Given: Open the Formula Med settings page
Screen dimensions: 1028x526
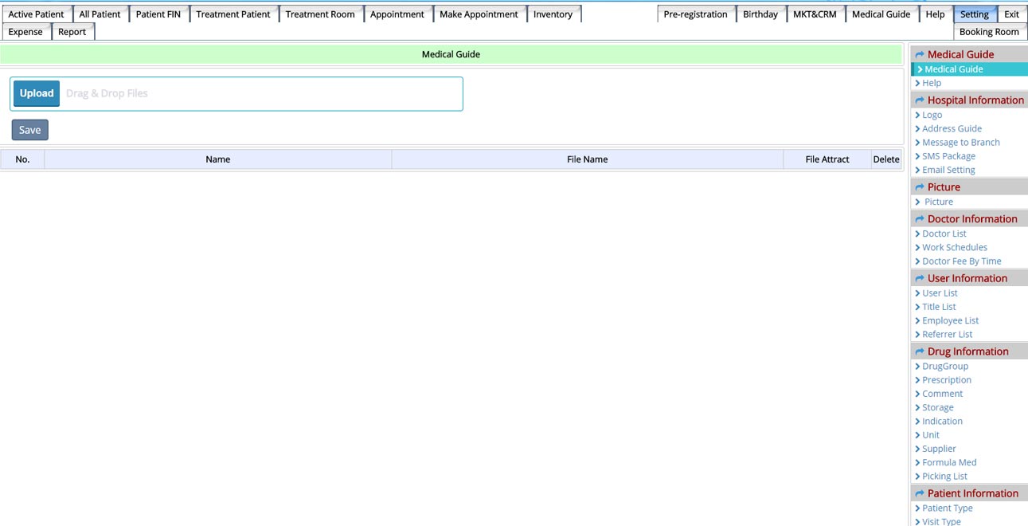Looking at the screenshot, I should pyautogui.click(x=949, y=462).
